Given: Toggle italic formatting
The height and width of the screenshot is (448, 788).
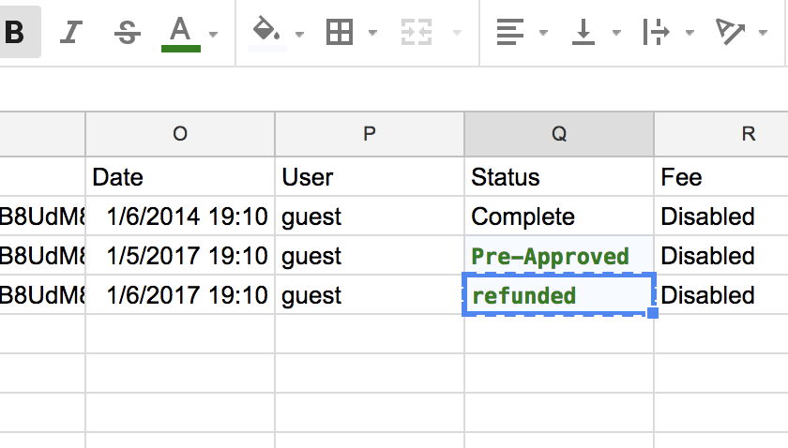Looking at the screenshot, I should click(x=71, y=32).
